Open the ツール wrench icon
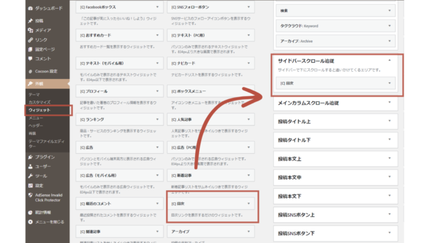 pos(30,175)
